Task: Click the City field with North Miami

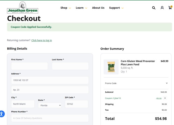Action: point(23,104)
